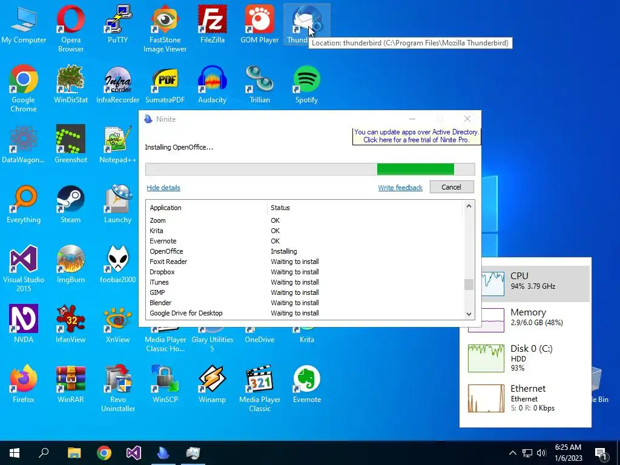The width and height of the screenshot is (620, 465).
Task: Open File Explorer from the taskbar
Action: [74, 453]
